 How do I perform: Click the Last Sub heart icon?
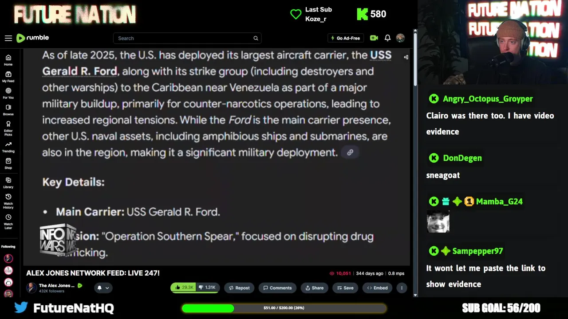click(x=296, y=14)
